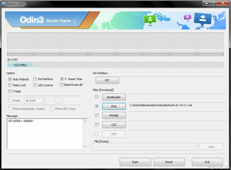Image resolution: width=231 pixels, height=170 pixels.
Task: Click the Odin3 title bar app icon
Action: coord(4,4)
